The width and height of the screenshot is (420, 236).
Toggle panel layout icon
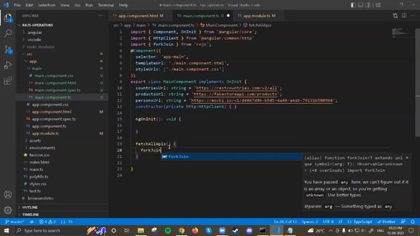coord(361,5)
